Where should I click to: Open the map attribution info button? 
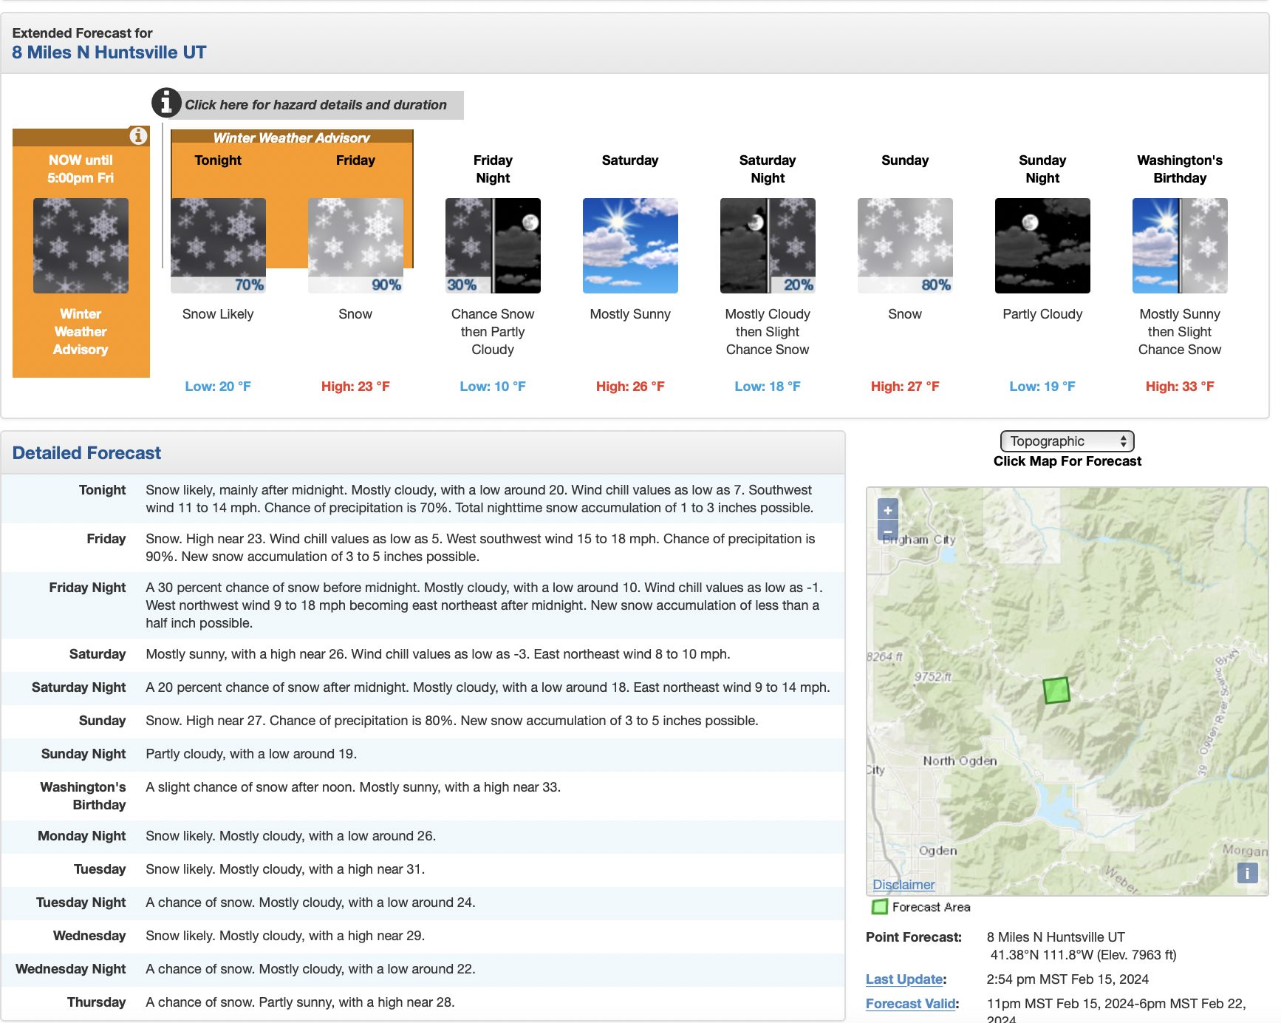point(1247,873)
